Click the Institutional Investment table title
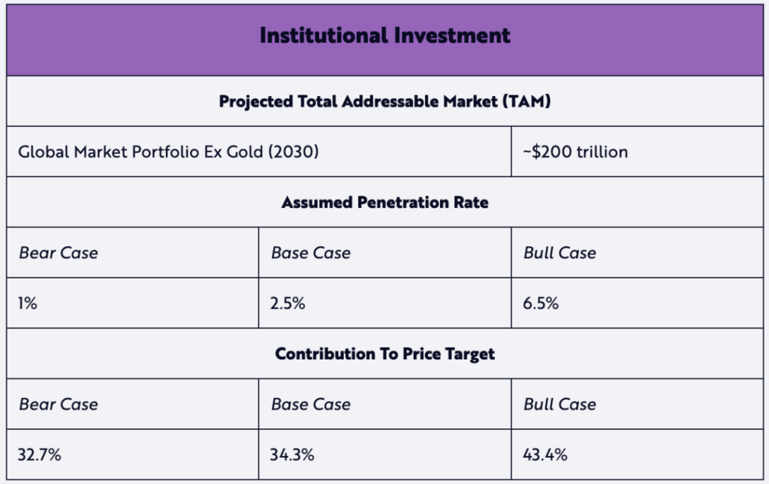The height and width of the screenshot is (484, 769). [384, 35]
